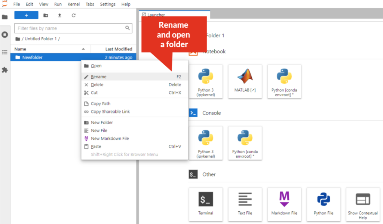The height and width of the screenshot is (224, 383).
Task: Open the Settings menu
Action: (107, 4)
